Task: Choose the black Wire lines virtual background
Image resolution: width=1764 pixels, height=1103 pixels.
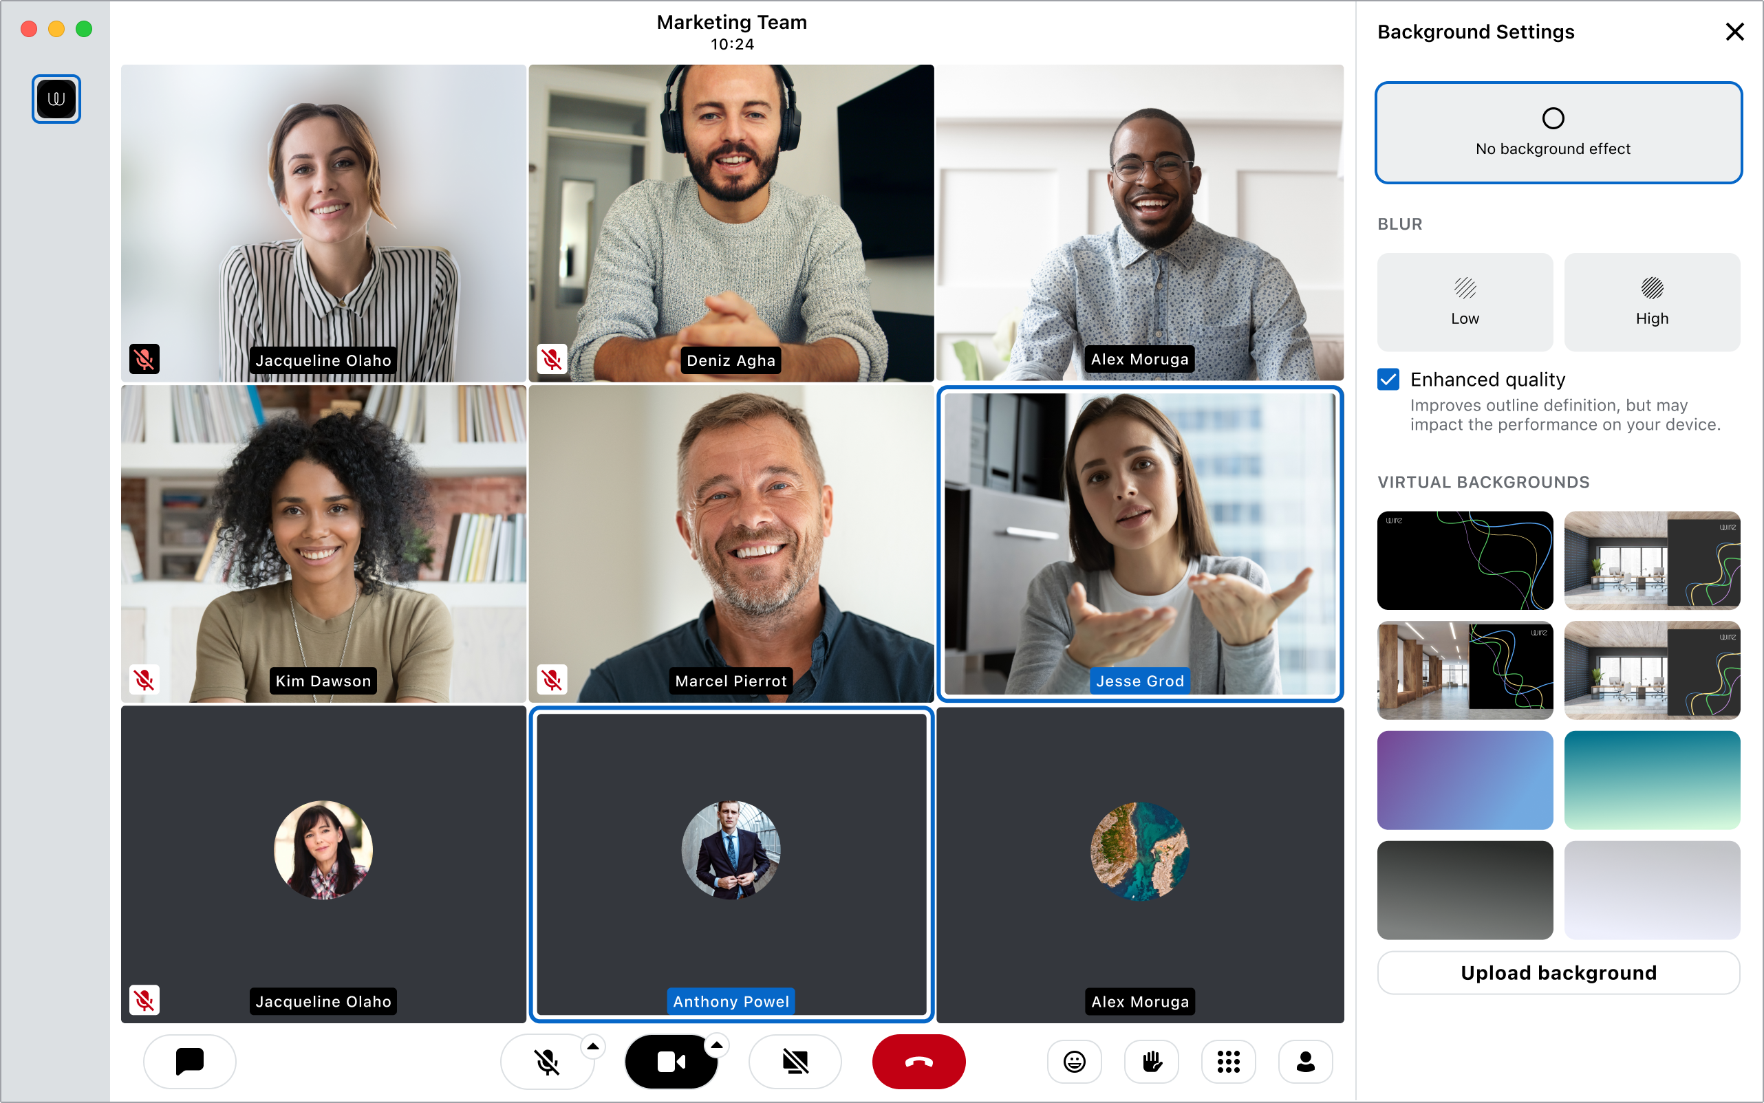Action: tap(1465, 560)
